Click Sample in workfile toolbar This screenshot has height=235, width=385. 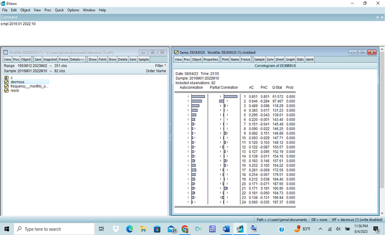[x=143, y=59]
